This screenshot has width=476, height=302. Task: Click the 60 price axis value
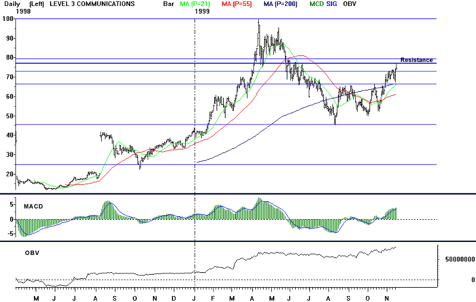[x=10, y=96]
